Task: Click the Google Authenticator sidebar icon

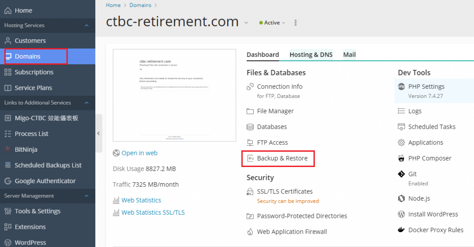Action: click(7, 181)
